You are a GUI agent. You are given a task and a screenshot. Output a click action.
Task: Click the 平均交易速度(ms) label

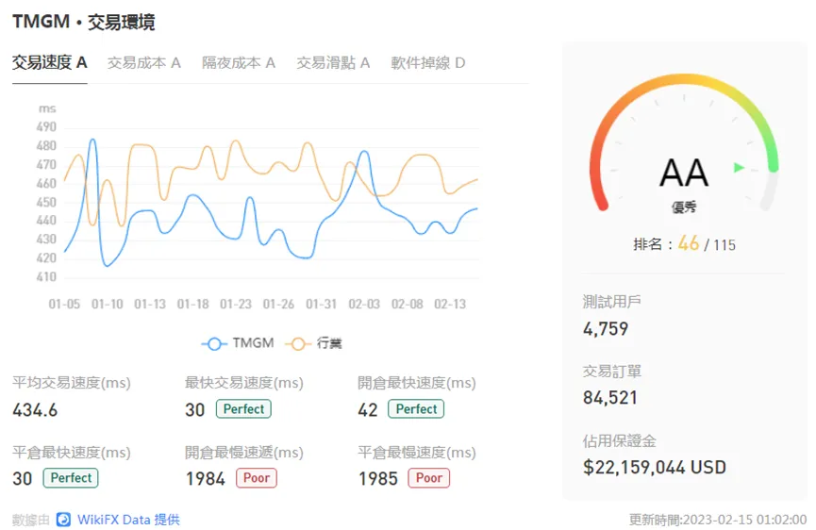point(72,383)
